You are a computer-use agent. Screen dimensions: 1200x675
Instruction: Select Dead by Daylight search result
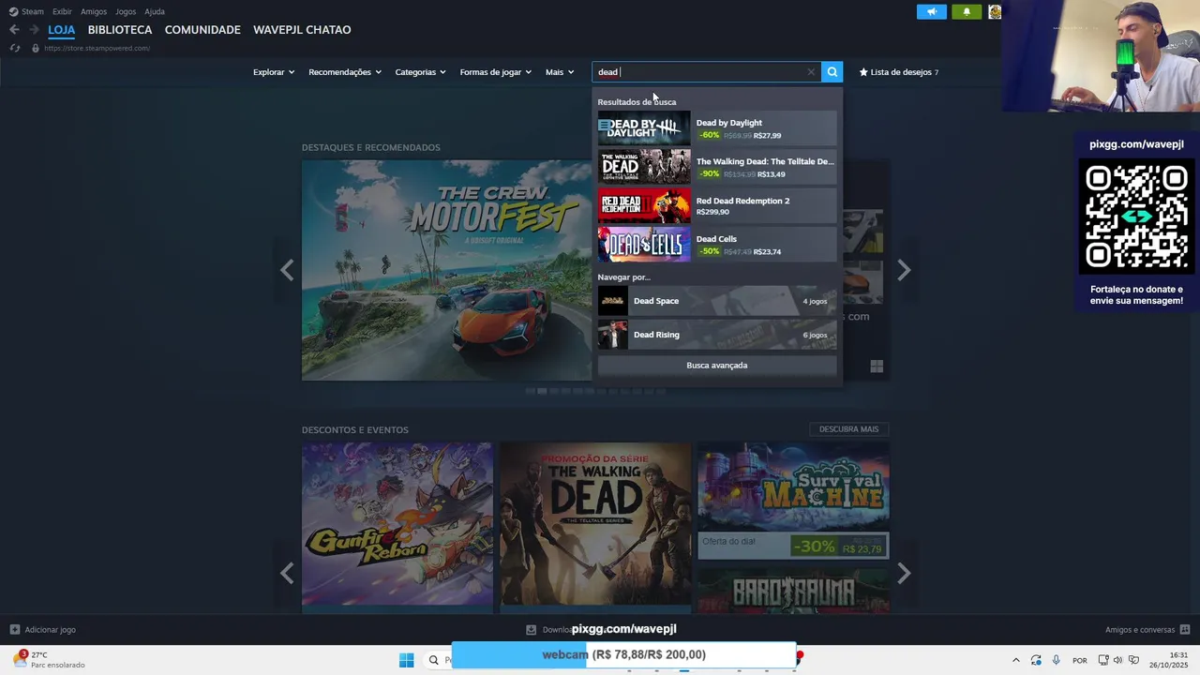pos(717,128)
